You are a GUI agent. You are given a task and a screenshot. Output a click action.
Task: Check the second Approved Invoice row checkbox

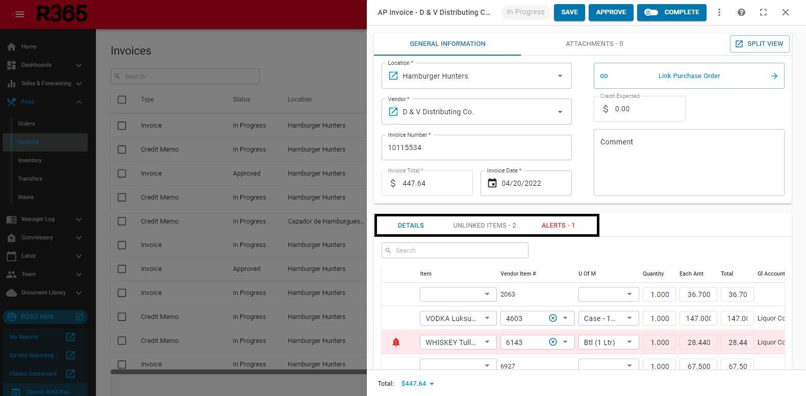(122, 269)
